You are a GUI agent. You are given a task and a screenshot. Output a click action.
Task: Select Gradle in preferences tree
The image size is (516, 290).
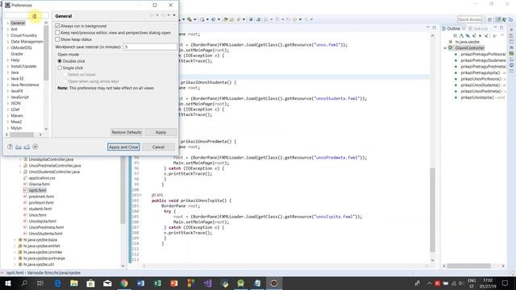click(x=17, y=54)
